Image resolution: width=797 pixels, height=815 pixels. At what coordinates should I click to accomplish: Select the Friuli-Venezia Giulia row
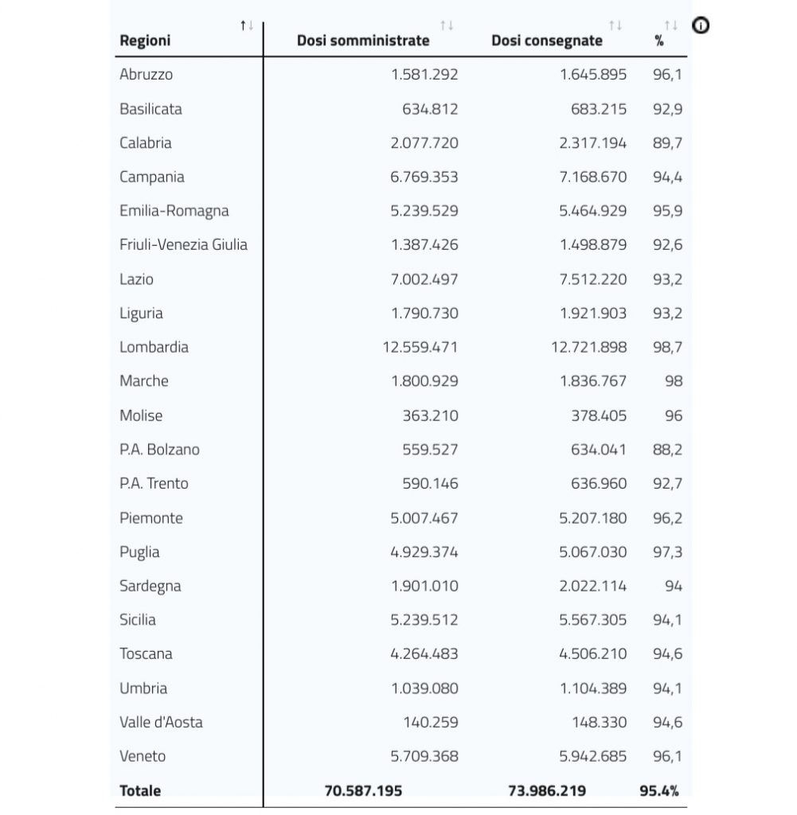point(400,245)
